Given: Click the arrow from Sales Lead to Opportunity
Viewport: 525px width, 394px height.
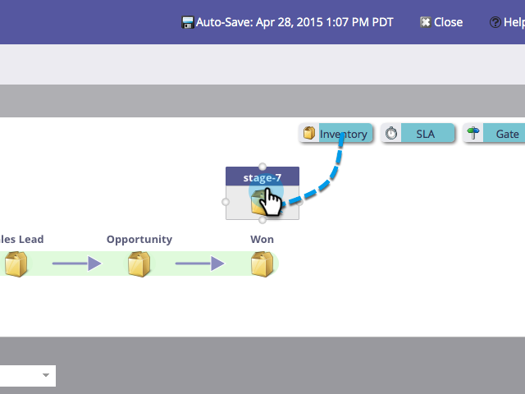Looking at the screenshot, I should 76,263.
